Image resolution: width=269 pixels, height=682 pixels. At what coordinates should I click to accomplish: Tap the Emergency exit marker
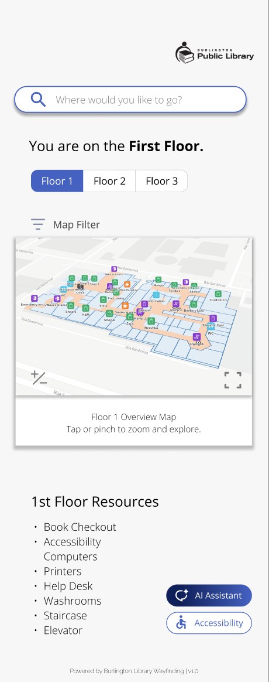click(35, 298)
